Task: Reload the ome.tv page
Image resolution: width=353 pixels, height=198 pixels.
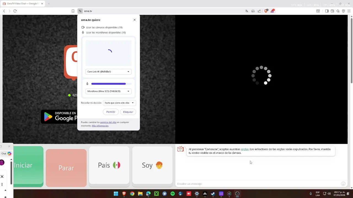Action: [x=15, y=11]
